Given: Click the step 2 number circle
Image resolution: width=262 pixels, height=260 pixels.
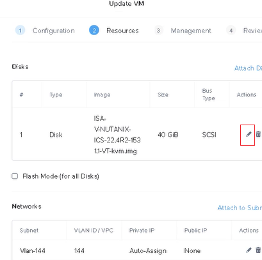Looking at the screenshot, I should click(x=94, y=31).
